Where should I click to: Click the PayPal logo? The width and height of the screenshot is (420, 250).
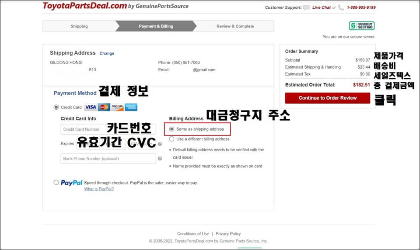[71, 183]
